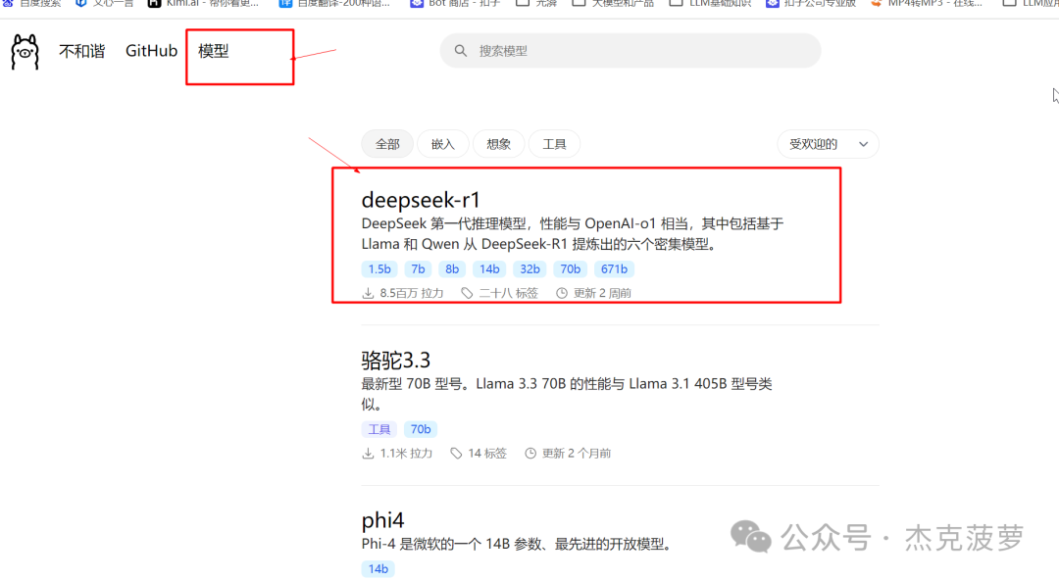Open the Kimi.ai bookmark
Viewport: 1059px width, 581px height.
[204, 3]
